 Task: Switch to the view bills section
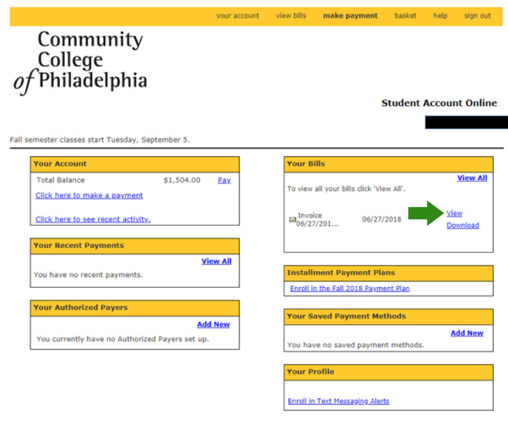click(x=290, y=16)
